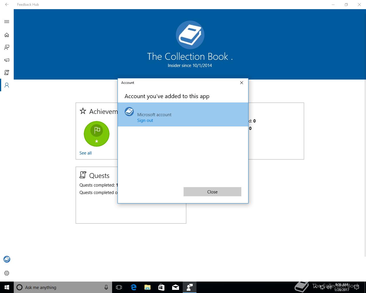Open the Windows Start menu
The image size is (366, 293).
click(7, 287)
